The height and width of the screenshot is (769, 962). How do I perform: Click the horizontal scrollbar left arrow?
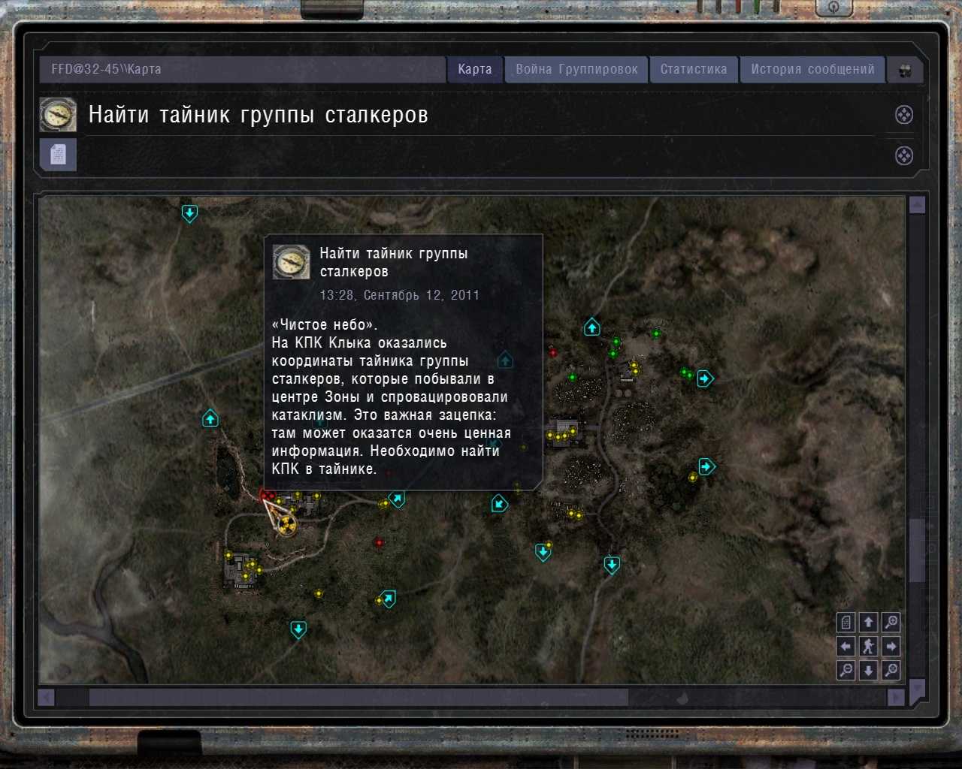(x=47, y=698)
